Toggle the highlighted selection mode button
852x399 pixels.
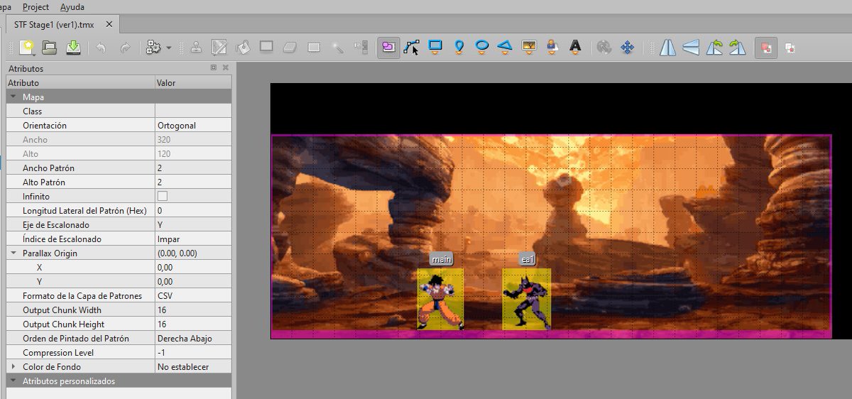point(766,48)
